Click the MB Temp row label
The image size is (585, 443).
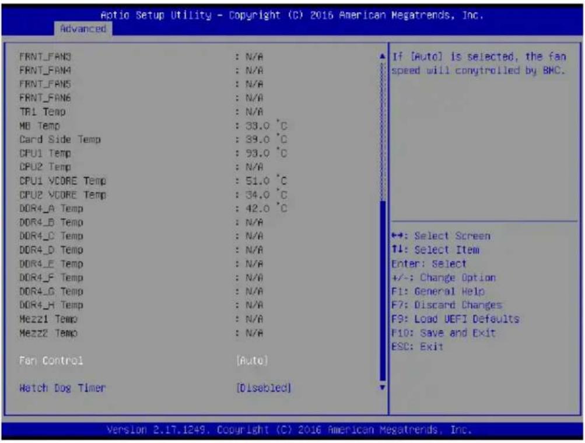click(x=40, y=126)
